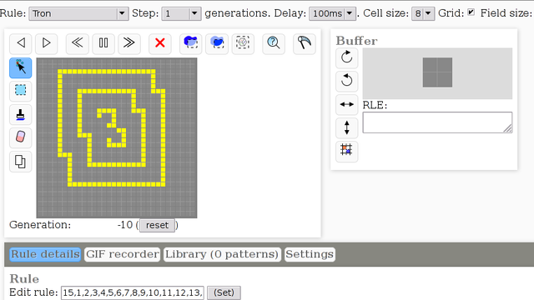Screen dimensions: 534x300
Task: Flip buffer vertically
Action: 347,127
